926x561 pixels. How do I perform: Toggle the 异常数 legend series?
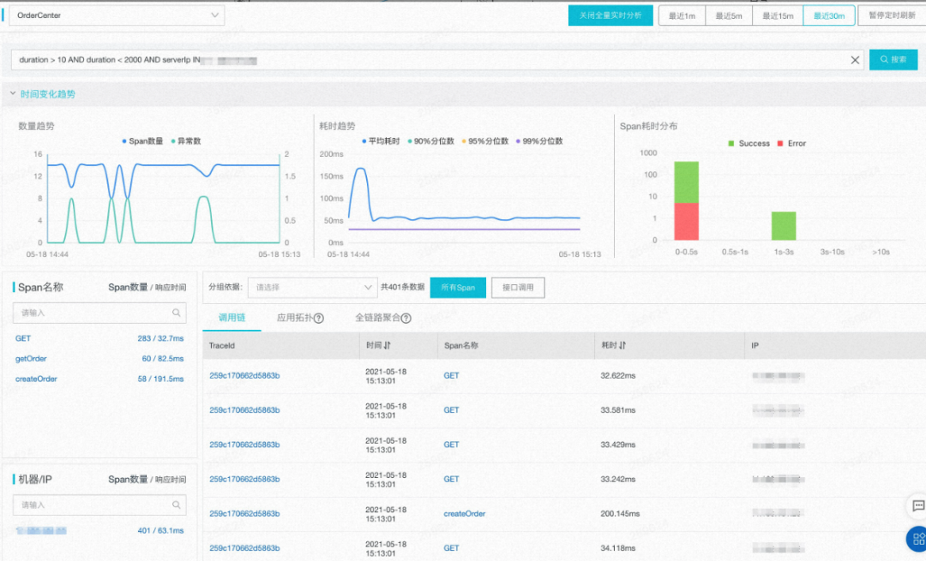coord(186,141)
